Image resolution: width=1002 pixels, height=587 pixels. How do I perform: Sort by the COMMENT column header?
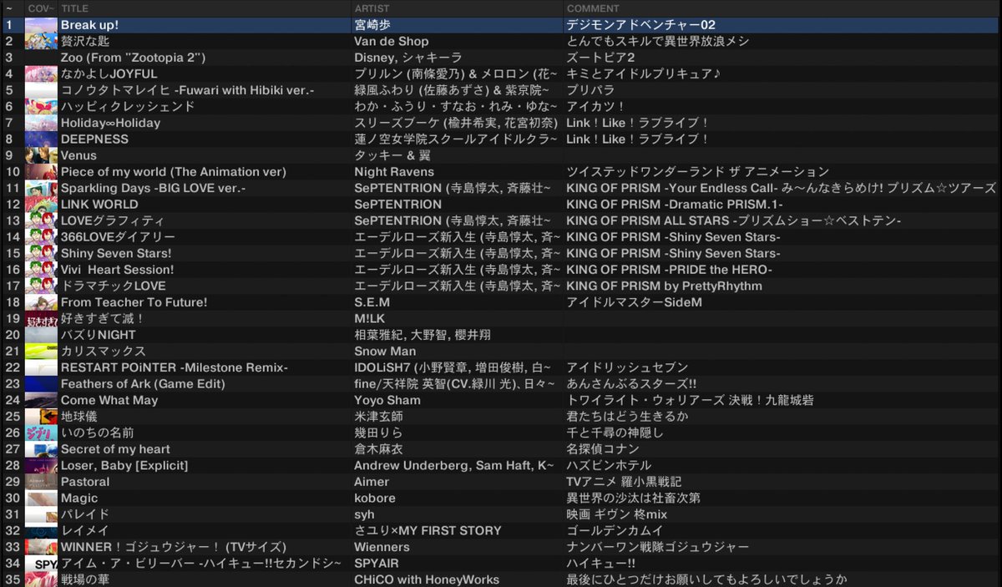pyautogui.click(x=593, y=8)
